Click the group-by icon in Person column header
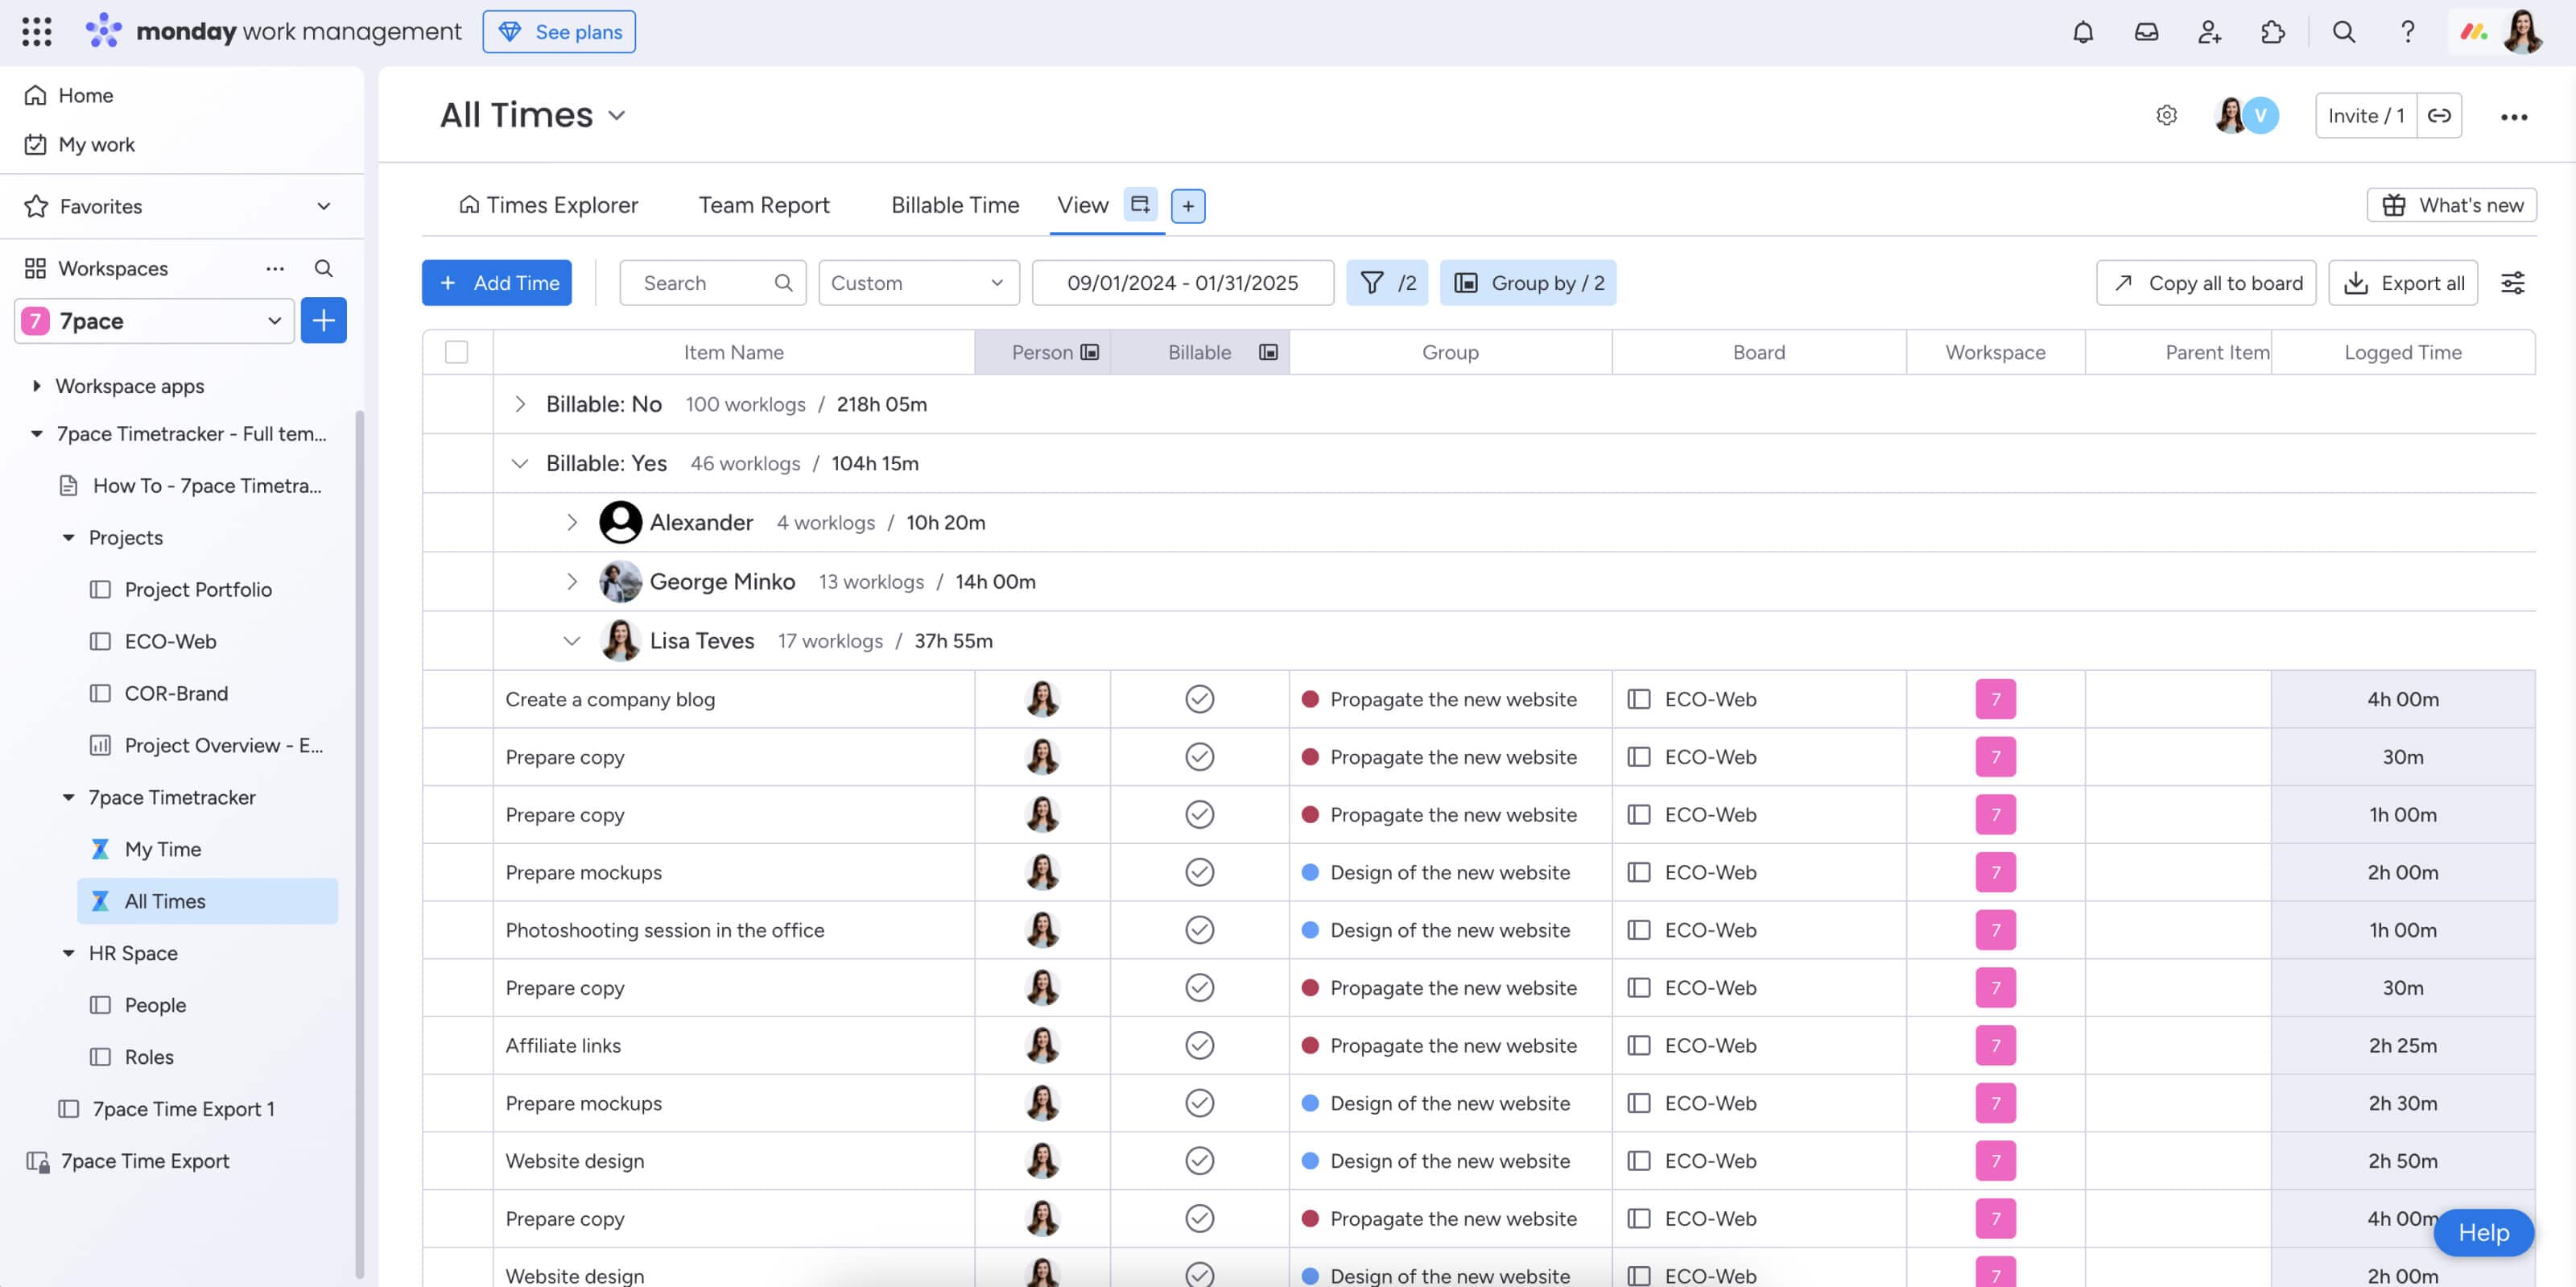2576x1287 pixels. (x=1090, y=352)
